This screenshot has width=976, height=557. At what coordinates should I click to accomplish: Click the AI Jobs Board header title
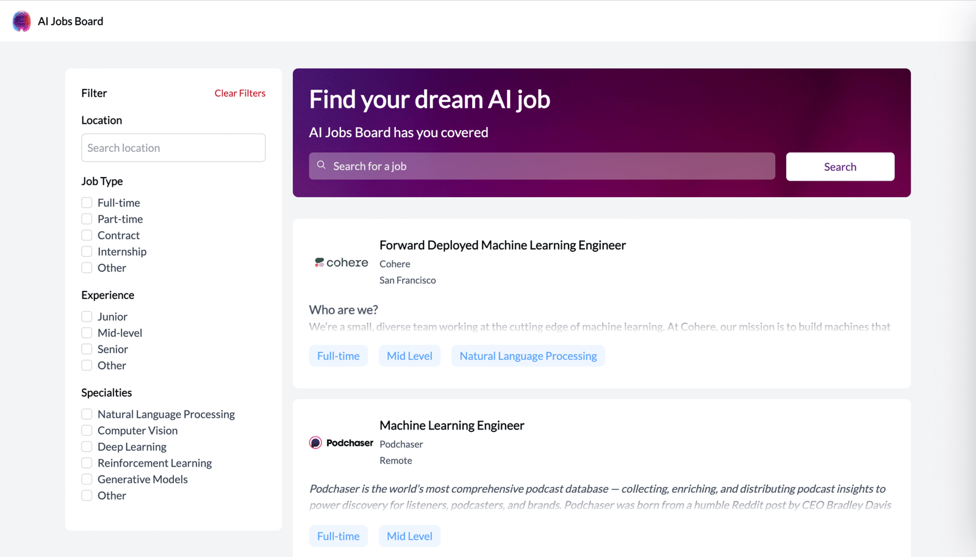[70, 21]
